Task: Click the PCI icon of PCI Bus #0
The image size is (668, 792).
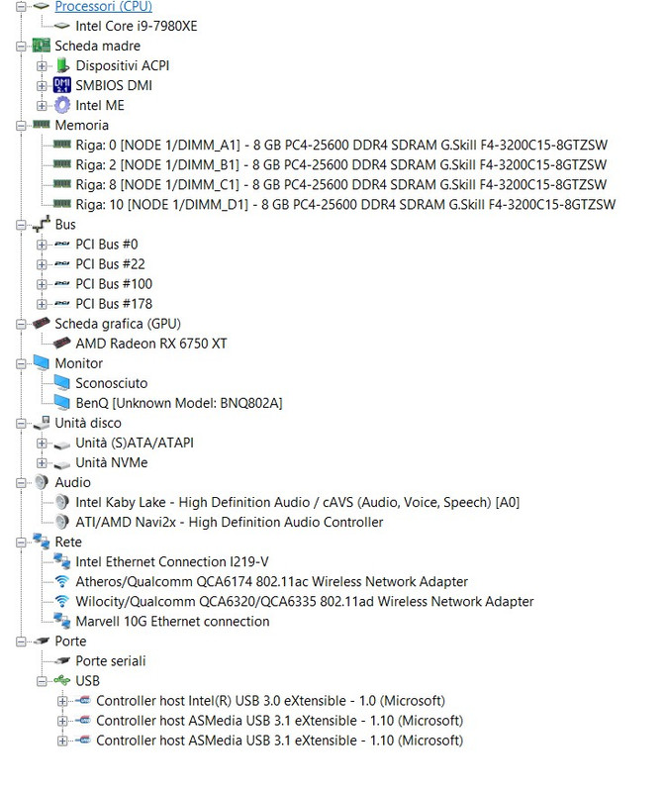Action: click(62, 244)
